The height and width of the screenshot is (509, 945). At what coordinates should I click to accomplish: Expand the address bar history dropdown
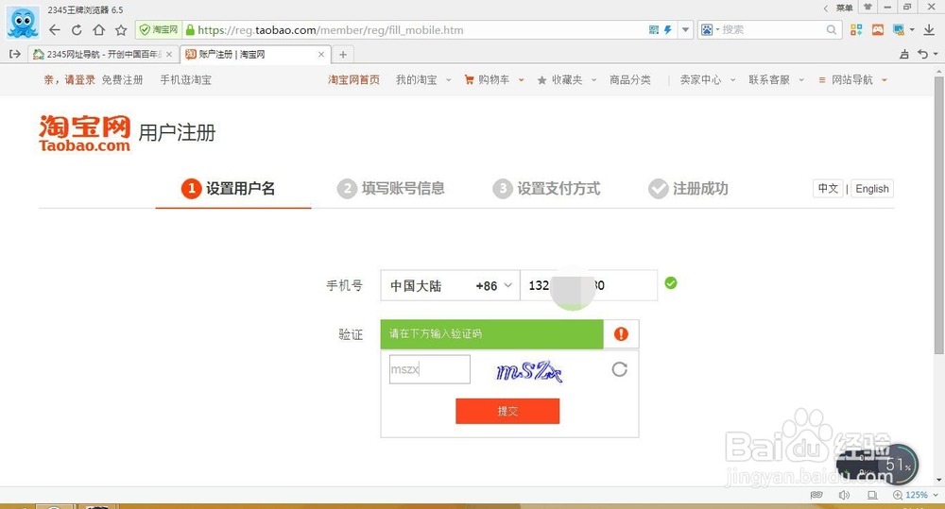(x=685, y=29)
